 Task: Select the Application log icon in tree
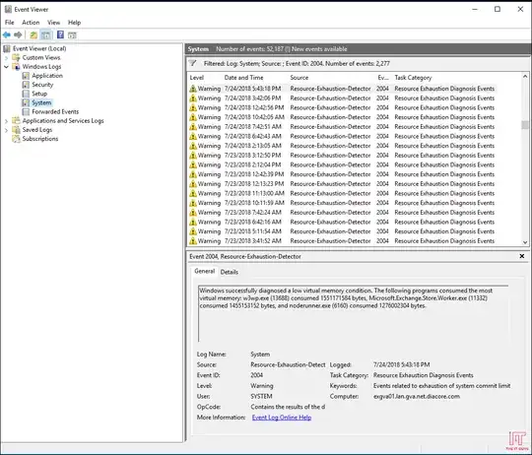tap(26, 76)
